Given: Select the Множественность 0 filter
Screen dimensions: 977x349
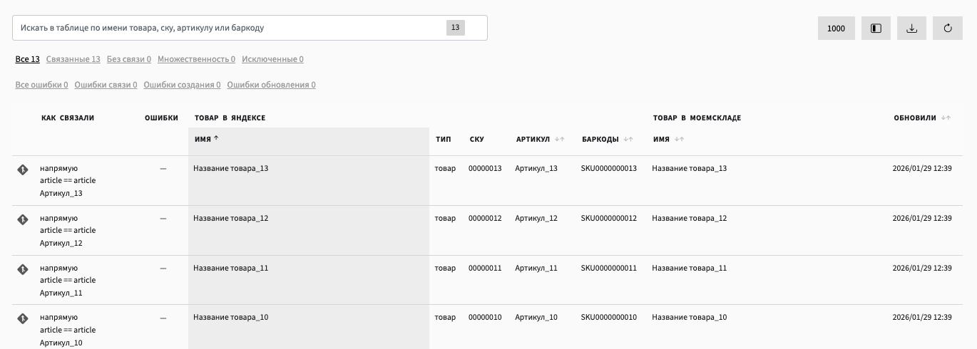Looking at the screenshot, I should [197, 59].
